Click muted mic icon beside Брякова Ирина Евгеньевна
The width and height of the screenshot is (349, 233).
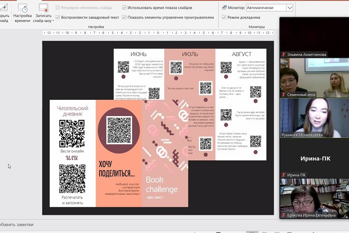pos(283,215)
